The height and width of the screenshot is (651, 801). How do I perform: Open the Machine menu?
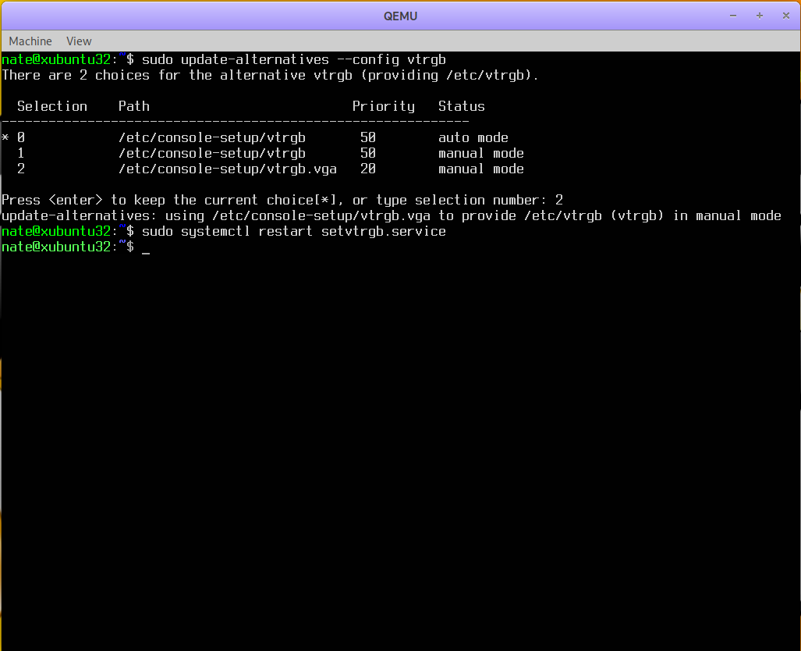click(30, 41)
